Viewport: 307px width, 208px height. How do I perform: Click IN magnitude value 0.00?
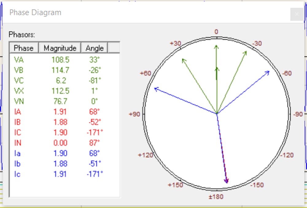pyautogui.click(x=60, y=143)
